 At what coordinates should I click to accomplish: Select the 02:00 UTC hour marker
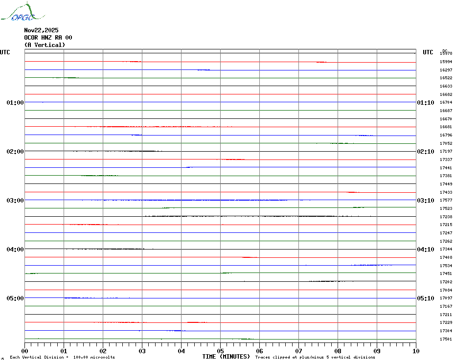[x=15, y=152]
